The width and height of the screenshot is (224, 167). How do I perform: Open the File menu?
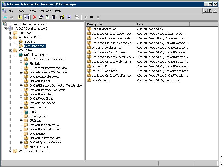tap(11, 11)
